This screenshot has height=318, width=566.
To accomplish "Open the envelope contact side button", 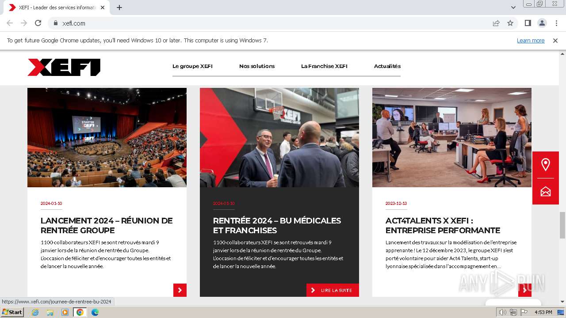I will [x=546, y=191].
